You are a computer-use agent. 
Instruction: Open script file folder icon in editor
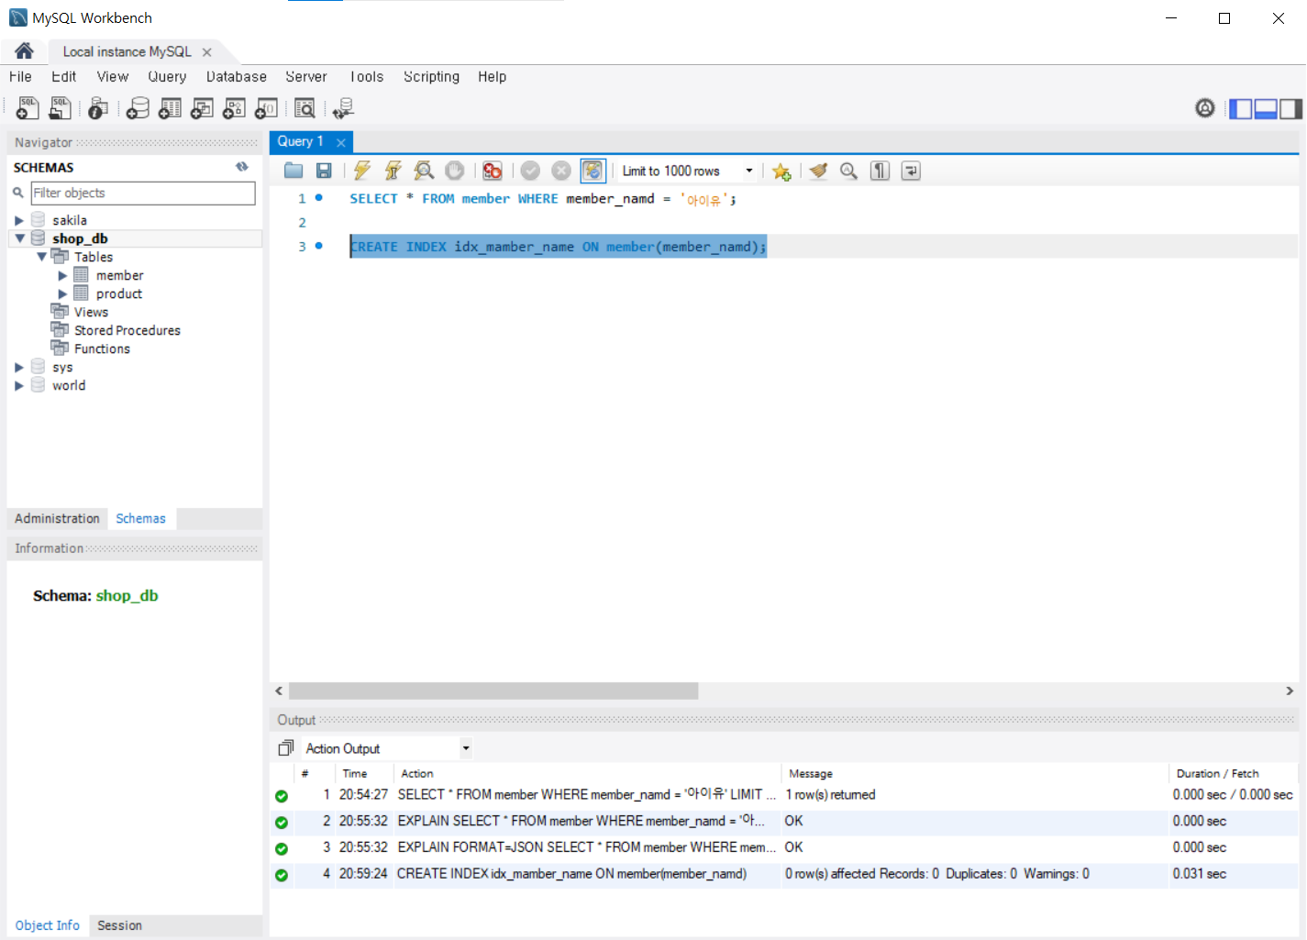click(x=294, y=171)
